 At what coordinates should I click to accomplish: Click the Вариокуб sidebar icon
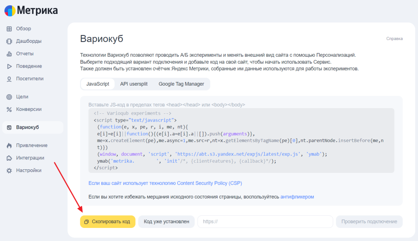pos(9,128)
